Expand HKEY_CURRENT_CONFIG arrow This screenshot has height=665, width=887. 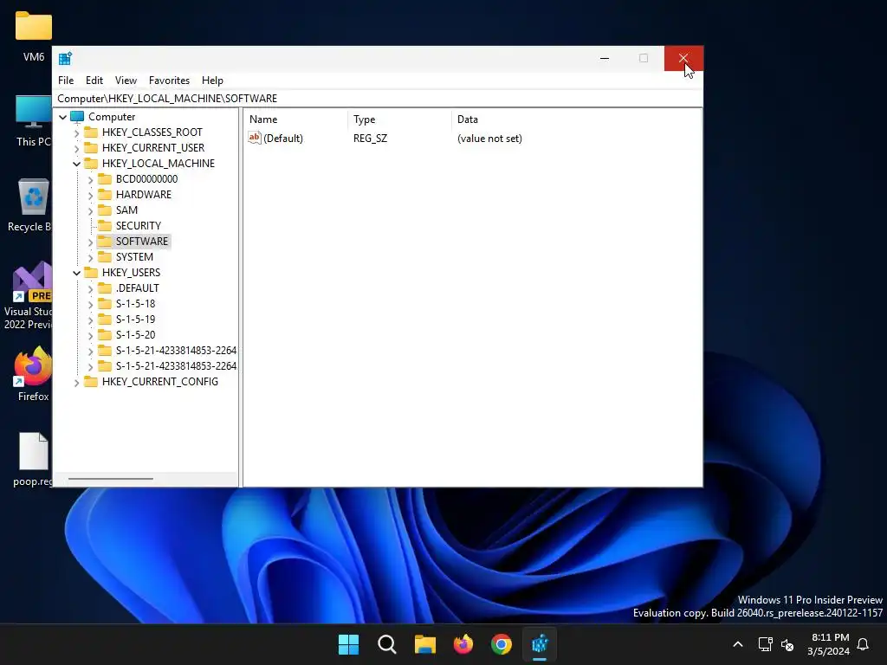76,382
